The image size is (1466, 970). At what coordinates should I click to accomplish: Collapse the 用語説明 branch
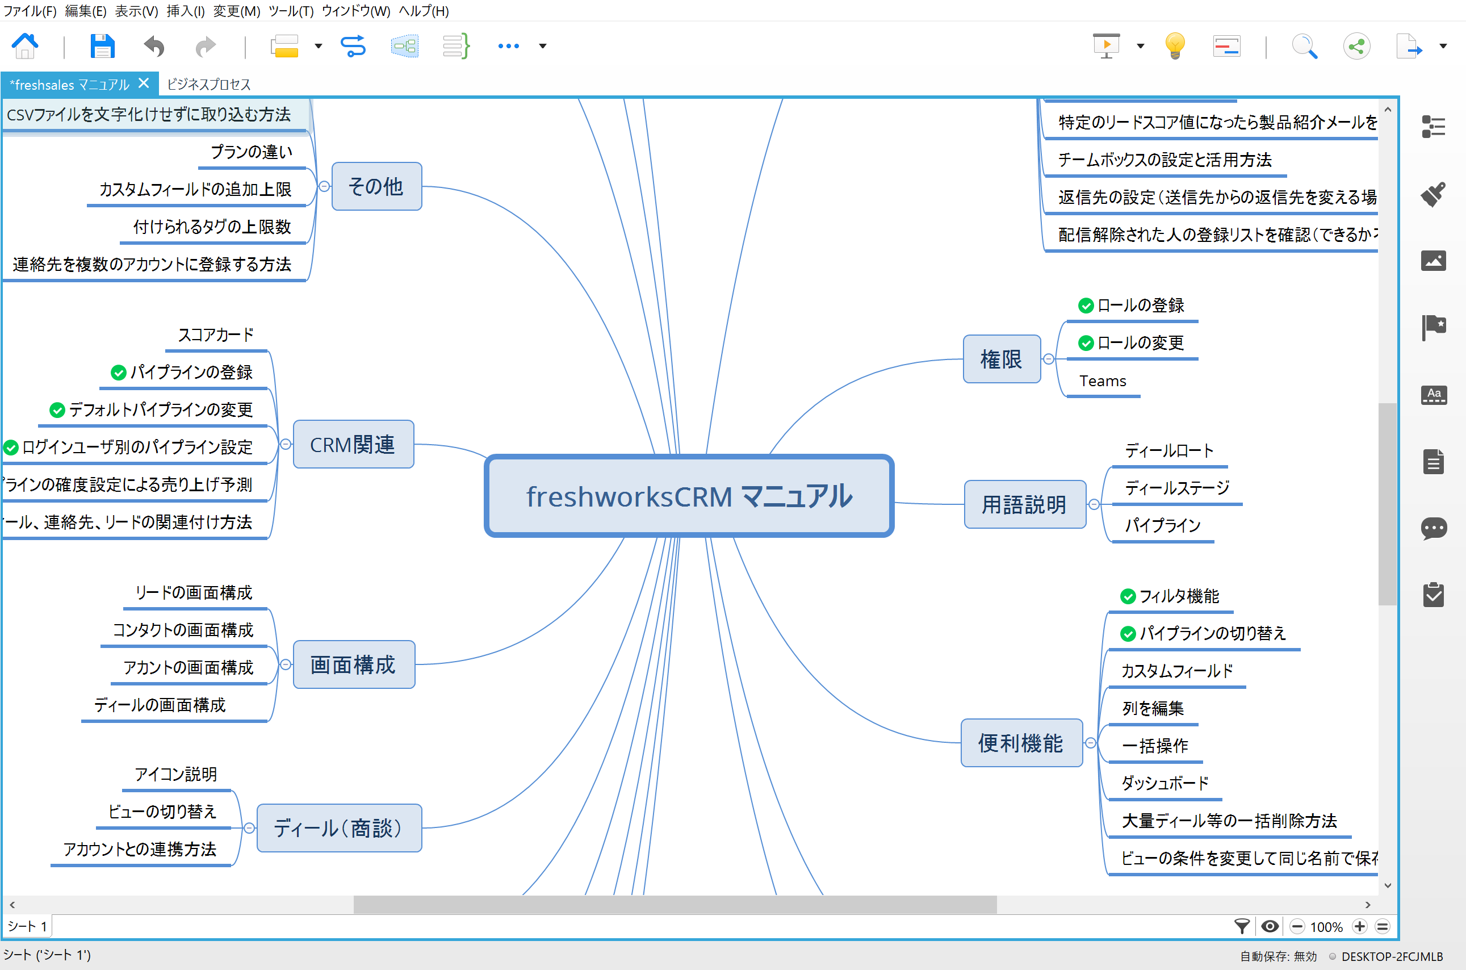click(1094, 504)
